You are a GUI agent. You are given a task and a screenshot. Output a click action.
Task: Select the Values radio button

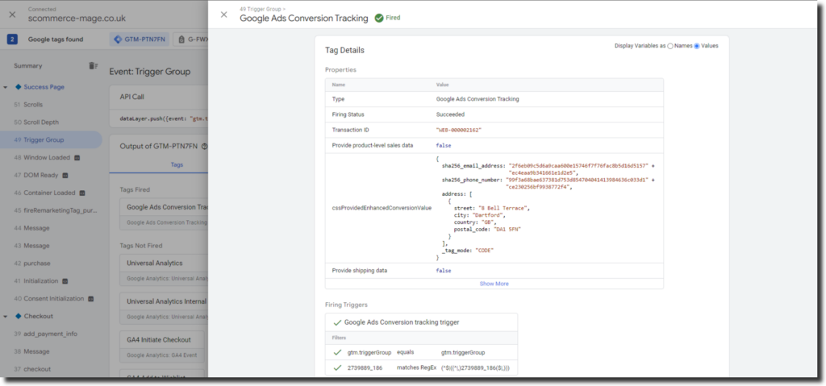tap(697, 46)
